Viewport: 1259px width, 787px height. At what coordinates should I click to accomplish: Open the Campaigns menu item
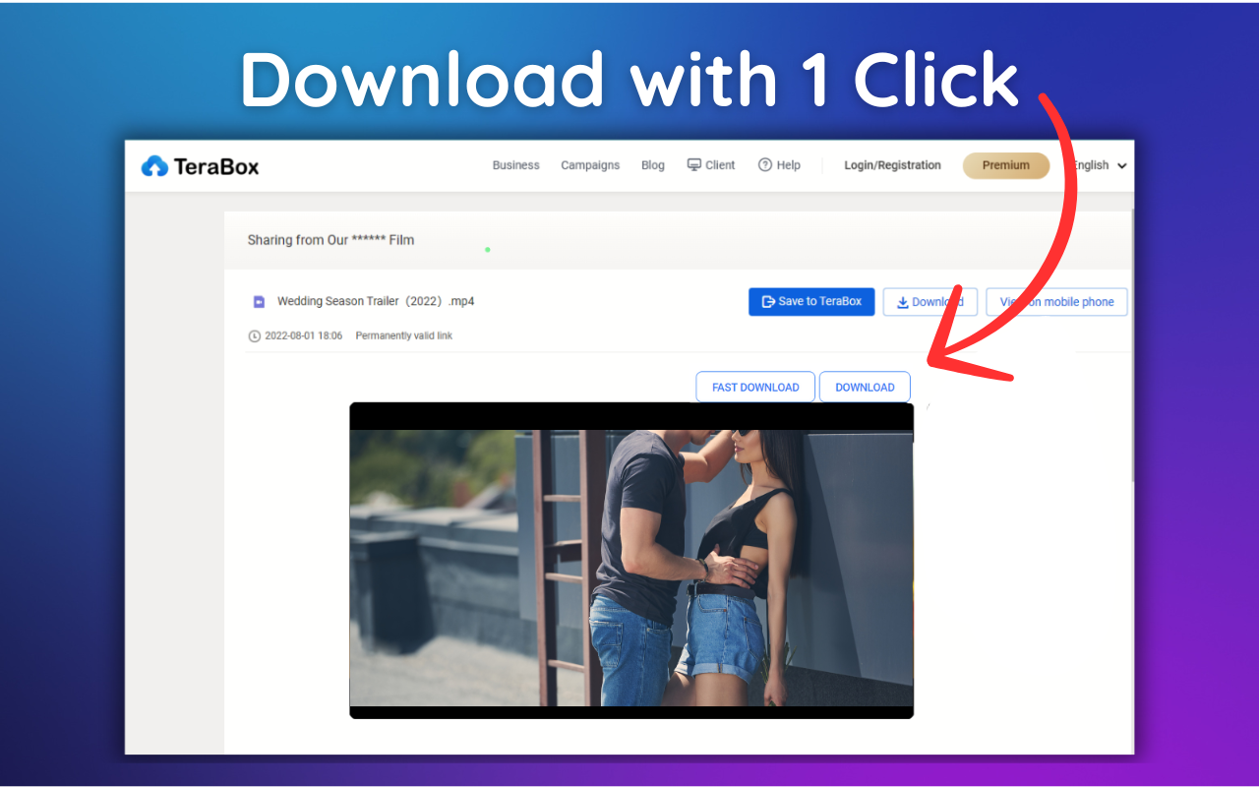tap(589, 164)
